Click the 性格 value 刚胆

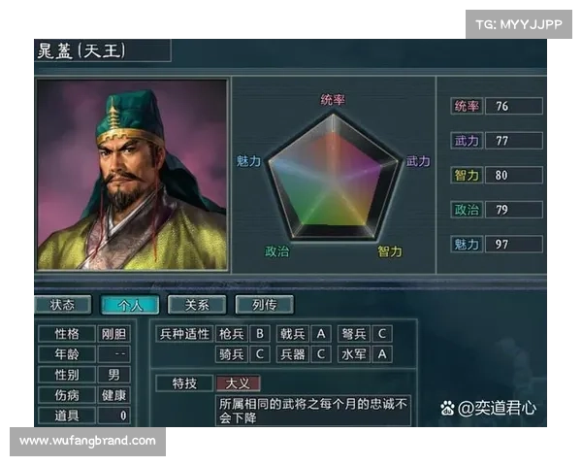[113, 334]
